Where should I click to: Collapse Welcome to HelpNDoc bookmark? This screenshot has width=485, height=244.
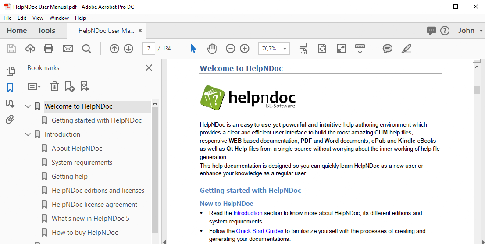coord(28,106)
